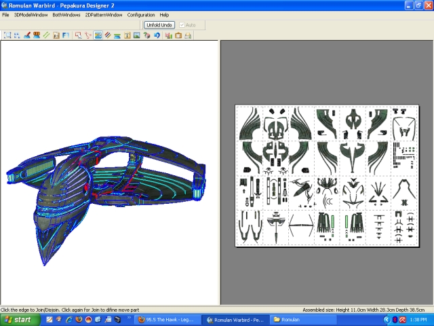Click the blue curved undo arrow icon
The width and height of the screenshot is (434, 326).
click(x=157, y=35)
